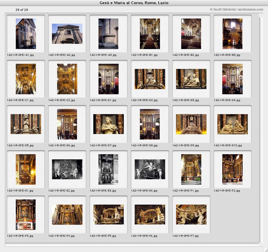268x252 pixels.
Task: Click the filename label 1A2-I-R-GMC-D7.jpg
Action: 103,145
